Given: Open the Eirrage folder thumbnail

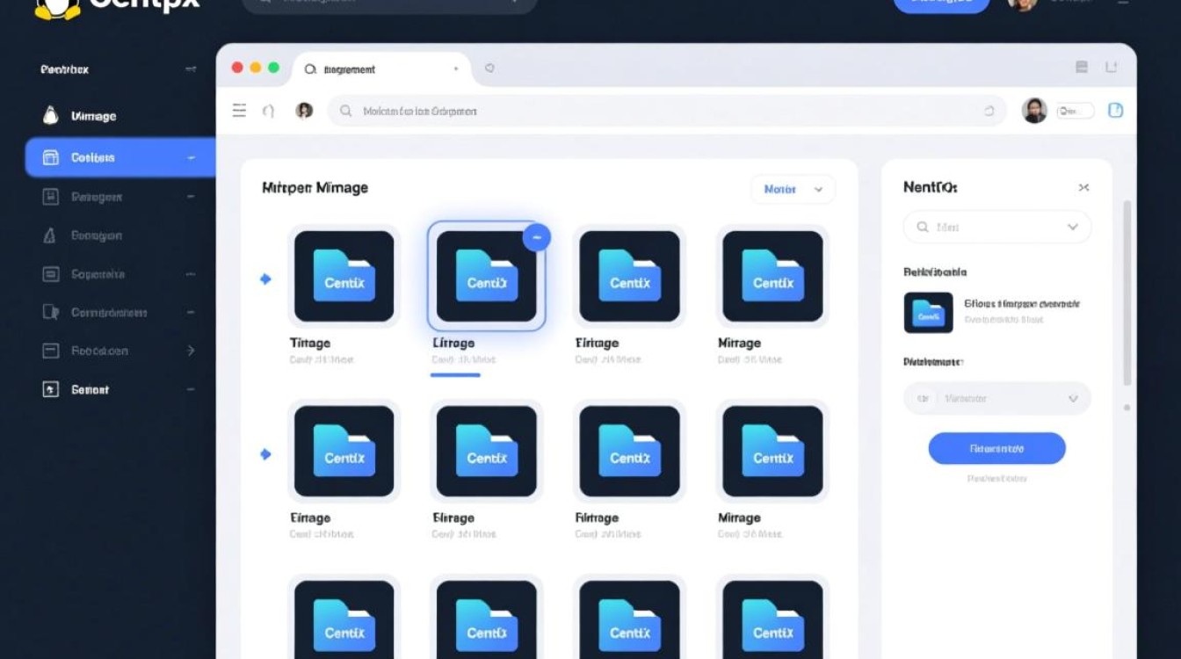Looking at the screenshot, I should (344, 451).
